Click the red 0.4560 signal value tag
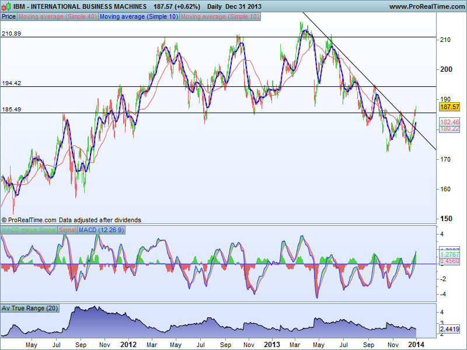 (x=449, y=261)
